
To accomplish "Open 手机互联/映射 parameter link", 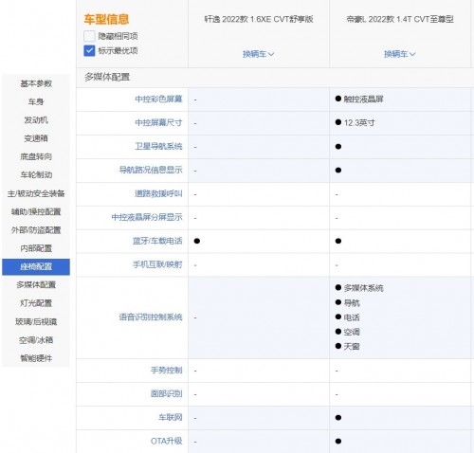I will click(x=157, y=264).
